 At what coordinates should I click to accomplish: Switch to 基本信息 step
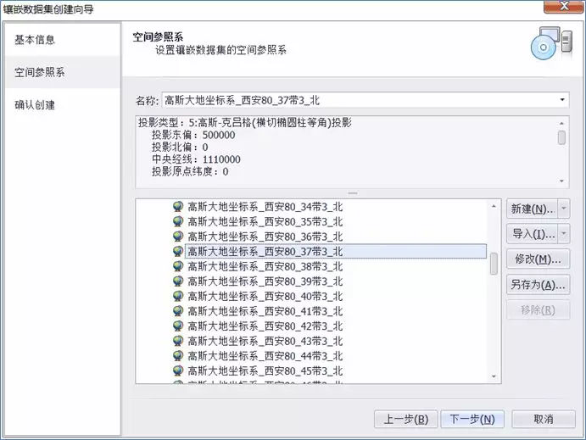click(x=35, y=40)
